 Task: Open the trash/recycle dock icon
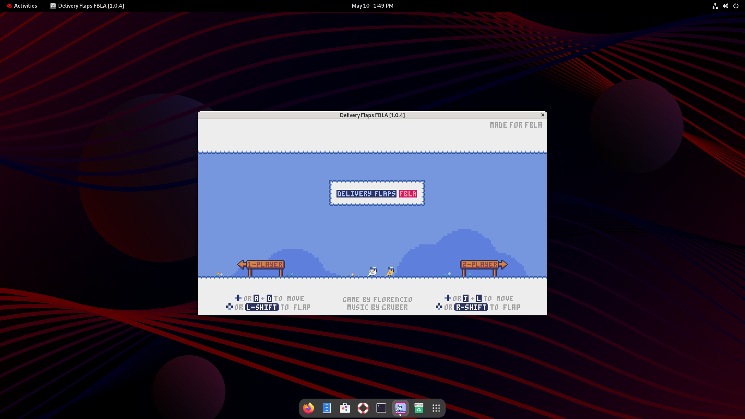419,408
